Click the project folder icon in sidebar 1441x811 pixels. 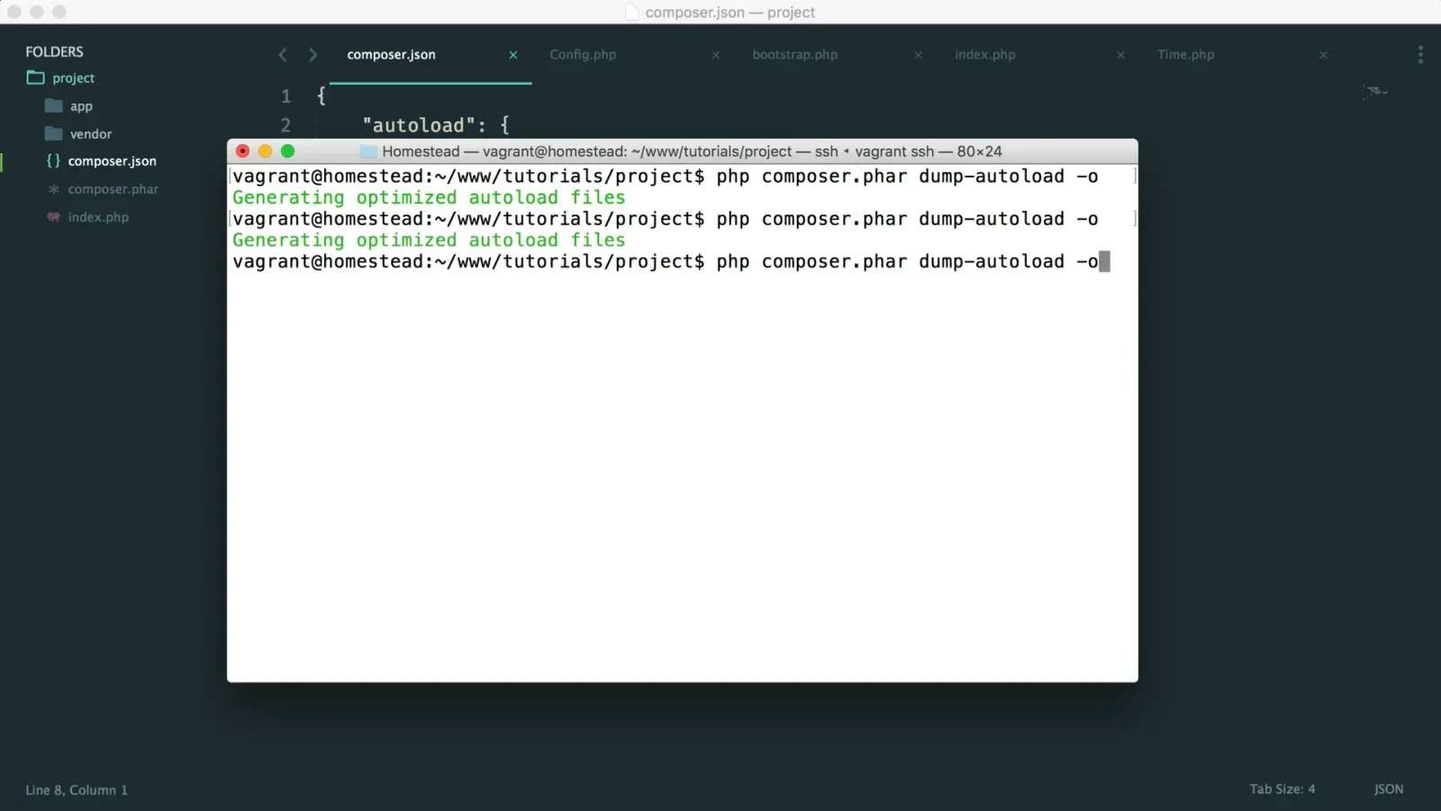(35, 77)
